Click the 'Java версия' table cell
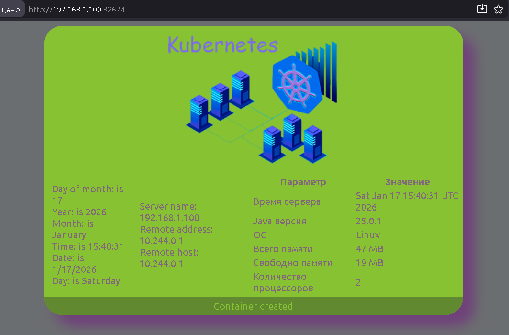 pyautogui.click(x=279, y=221)
